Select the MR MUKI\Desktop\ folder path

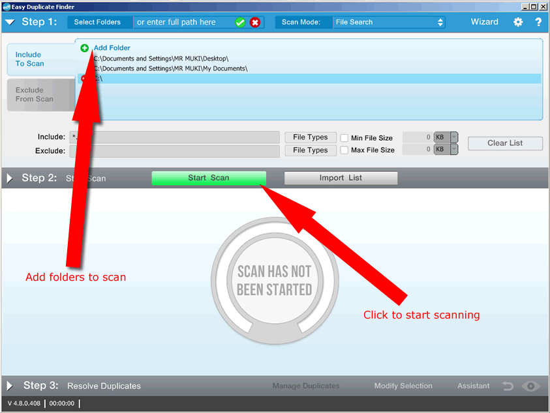tap(161, 59)
